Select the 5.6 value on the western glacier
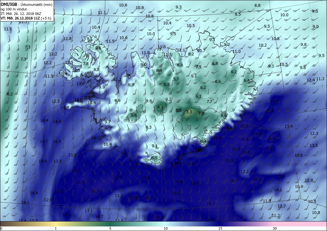Viewport: 327px width, 231px height. (x=134, y=115)
